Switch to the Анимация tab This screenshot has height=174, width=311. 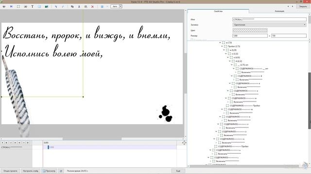point(279,11)
